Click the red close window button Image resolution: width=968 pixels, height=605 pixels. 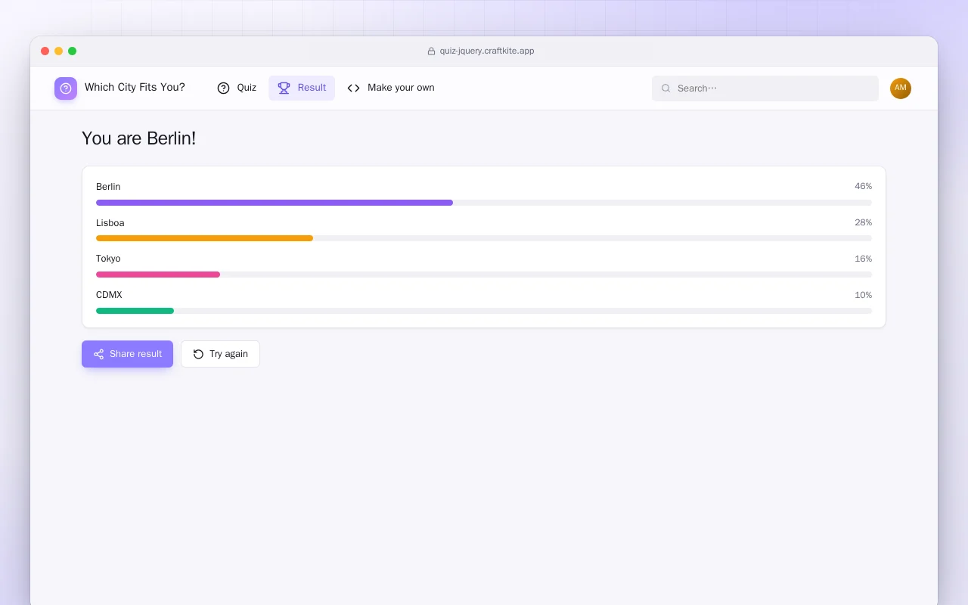point(45,51)
